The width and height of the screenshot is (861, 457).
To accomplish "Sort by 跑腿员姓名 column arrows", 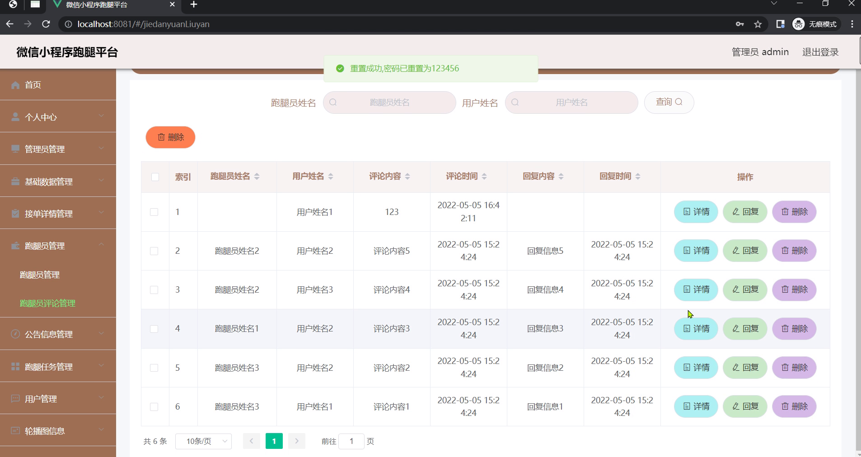I will (x=257, y=177).
